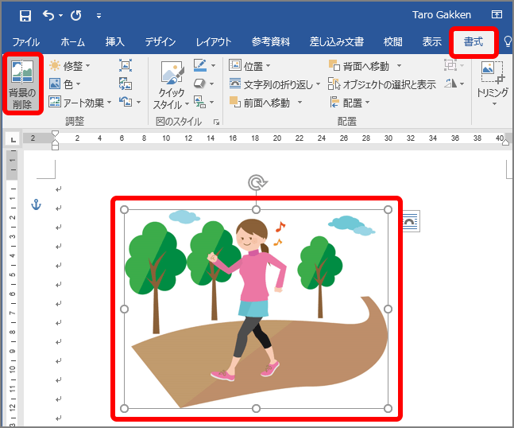Click the right-middle sizing handle of image
The width and height of the screenshot is (514, 428).
coord(388,309)
